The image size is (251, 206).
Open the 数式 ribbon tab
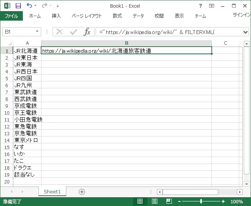(117, 16)
